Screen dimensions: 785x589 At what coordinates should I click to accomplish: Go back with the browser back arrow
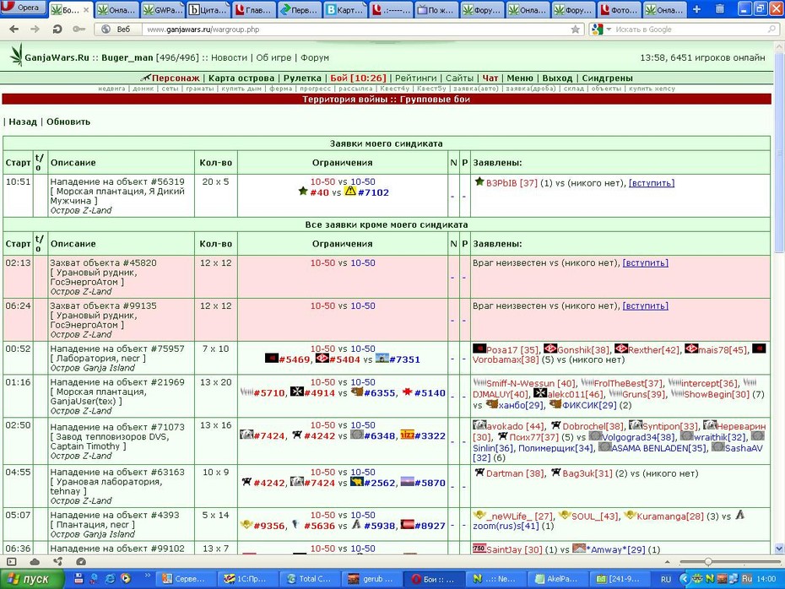(14, 30)
